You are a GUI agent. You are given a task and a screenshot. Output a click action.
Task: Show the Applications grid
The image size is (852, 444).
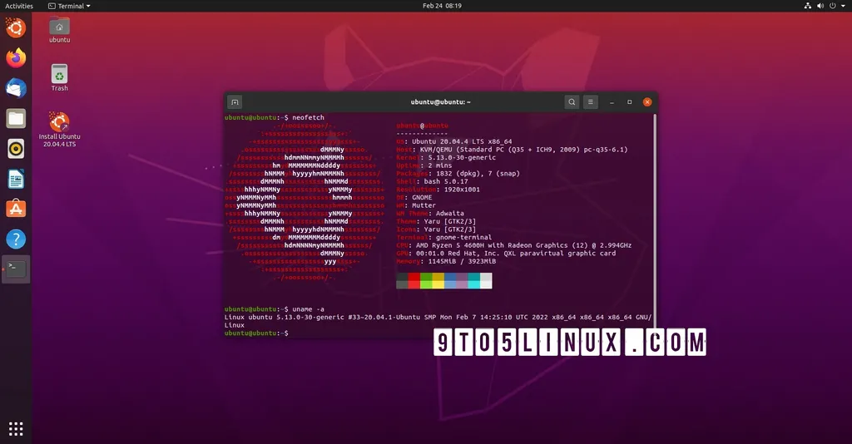point(16,429)
